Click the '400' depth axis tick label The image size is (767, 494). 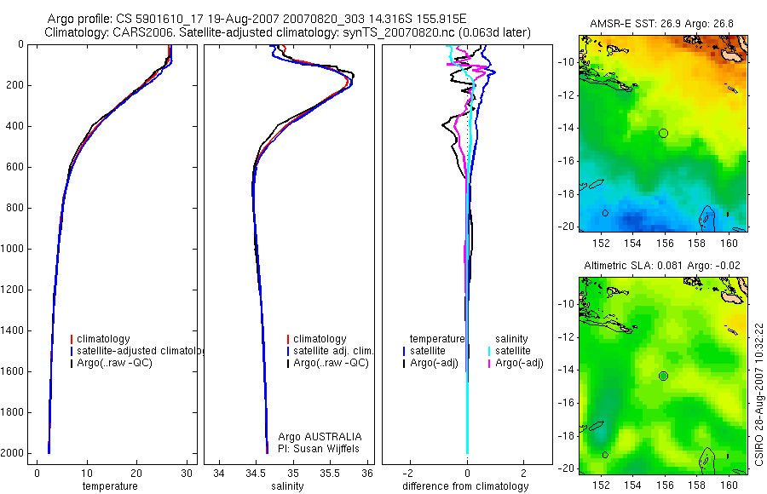click(x=16, y=126)
